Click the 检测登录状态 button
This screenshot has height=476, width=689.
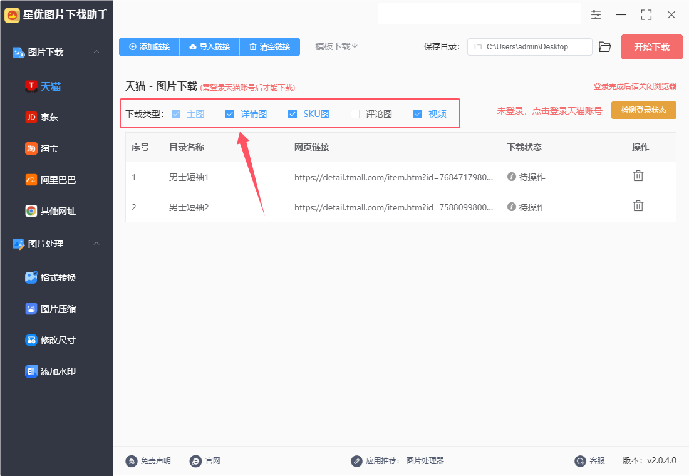point(644,110)
